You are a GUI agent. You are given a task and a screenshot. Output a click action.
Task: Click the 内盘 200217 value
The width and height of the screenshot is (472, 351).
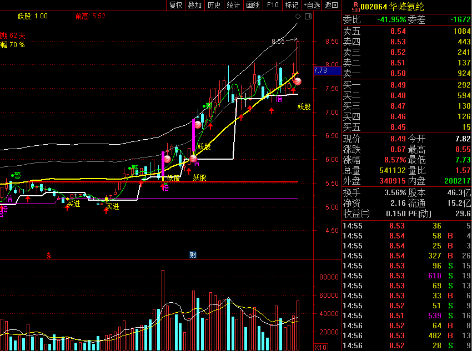tap(458, 181)
